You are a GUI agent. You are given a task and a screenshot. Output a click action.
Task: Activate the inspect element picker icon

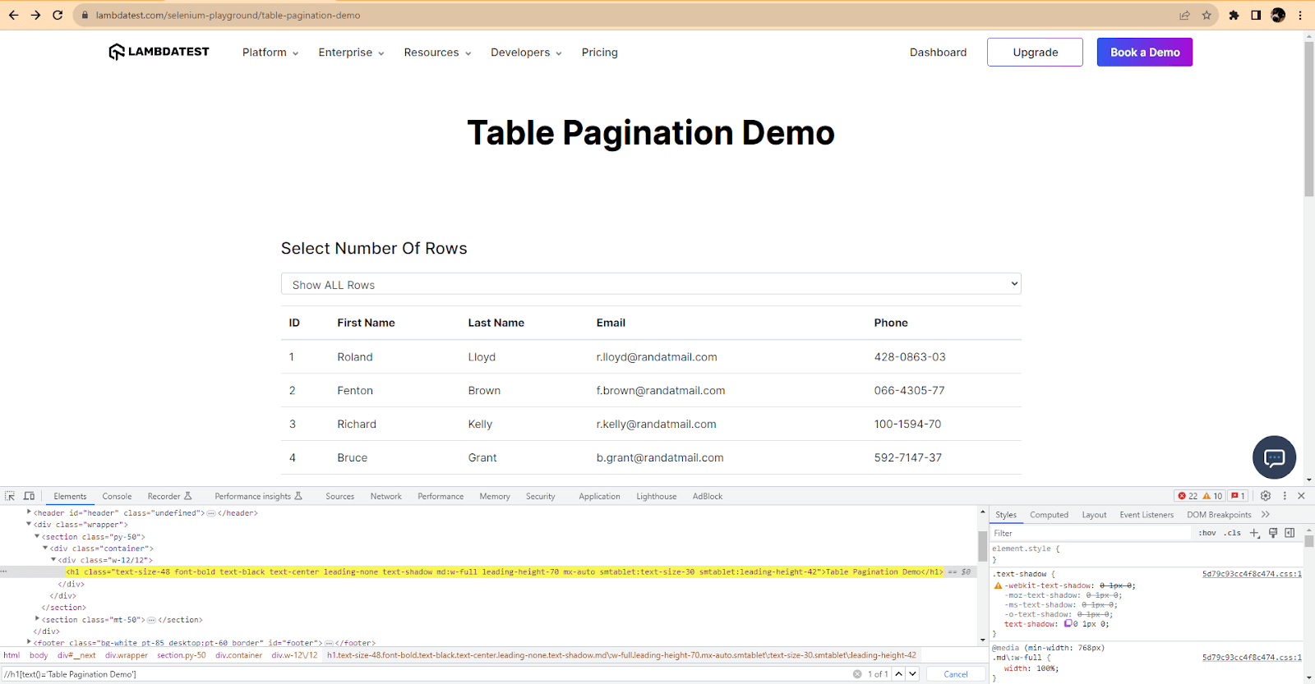click(x=10, y=496)
